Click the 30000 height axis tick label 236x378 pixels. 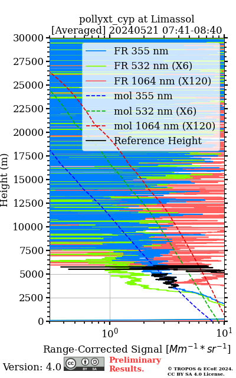pyautogui.click(x=28, y=38)
